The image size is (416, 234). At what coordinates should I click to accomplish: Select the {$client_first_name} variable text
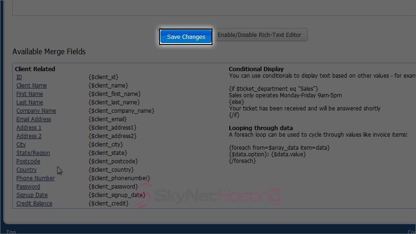coord(115,94)
